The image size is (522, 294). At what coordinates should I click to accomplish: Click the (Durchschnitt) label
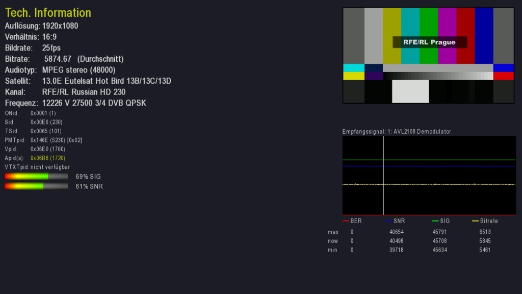coord(100,59)
